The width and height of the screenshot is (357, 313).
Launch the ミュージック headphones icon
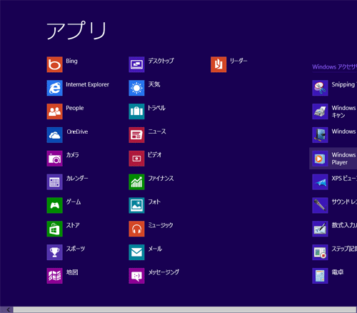coord(136,229)
